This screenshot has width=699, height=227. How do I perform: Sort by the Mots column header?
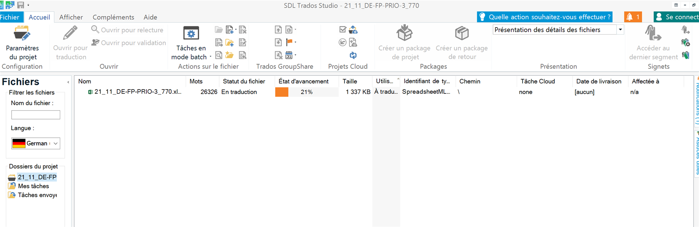click(203, 81)
